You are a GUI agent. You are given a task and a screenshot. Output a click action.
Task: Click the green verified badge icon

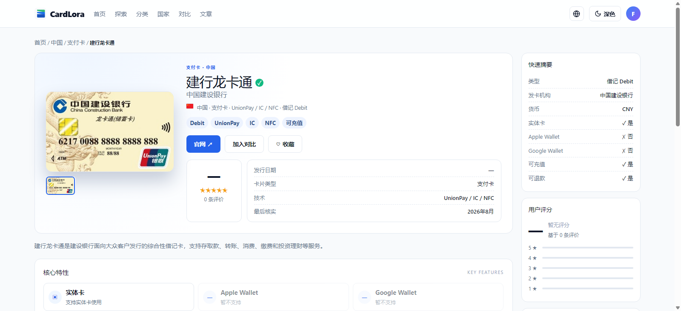[x=260, y=83]
